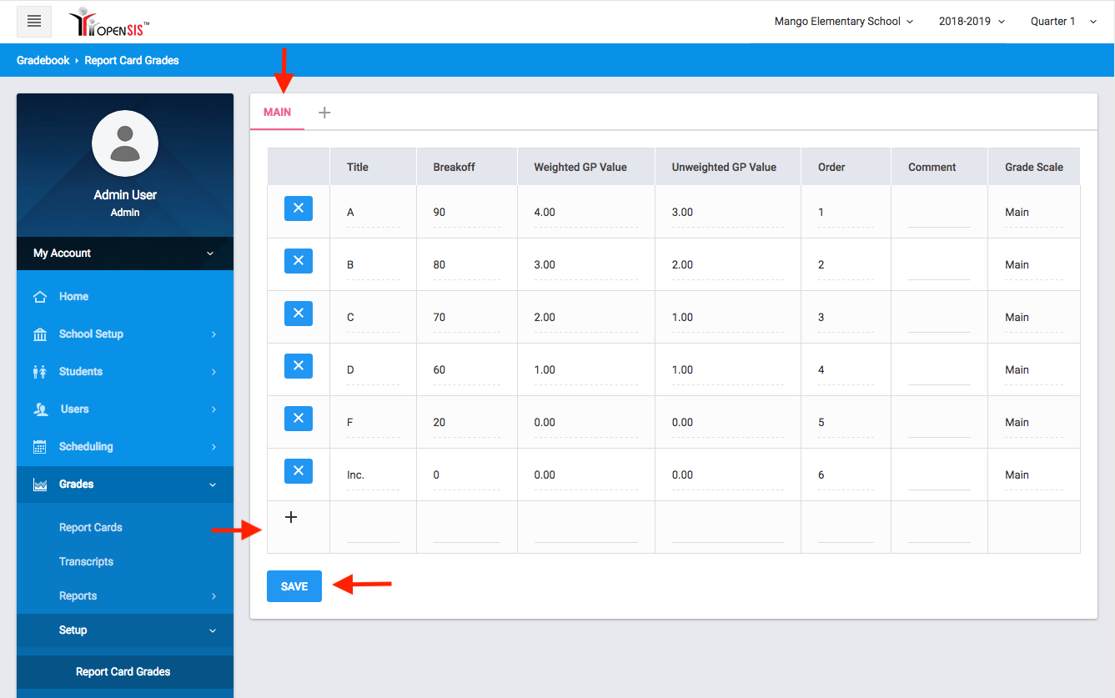Switch to the MAIN grade scale tab

point(277,113)
